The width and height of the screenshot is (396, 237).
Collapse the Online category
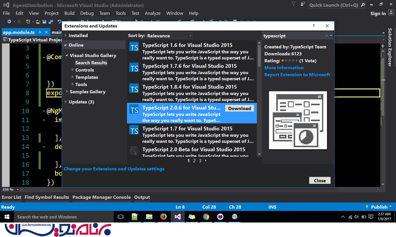click(66, 45)
